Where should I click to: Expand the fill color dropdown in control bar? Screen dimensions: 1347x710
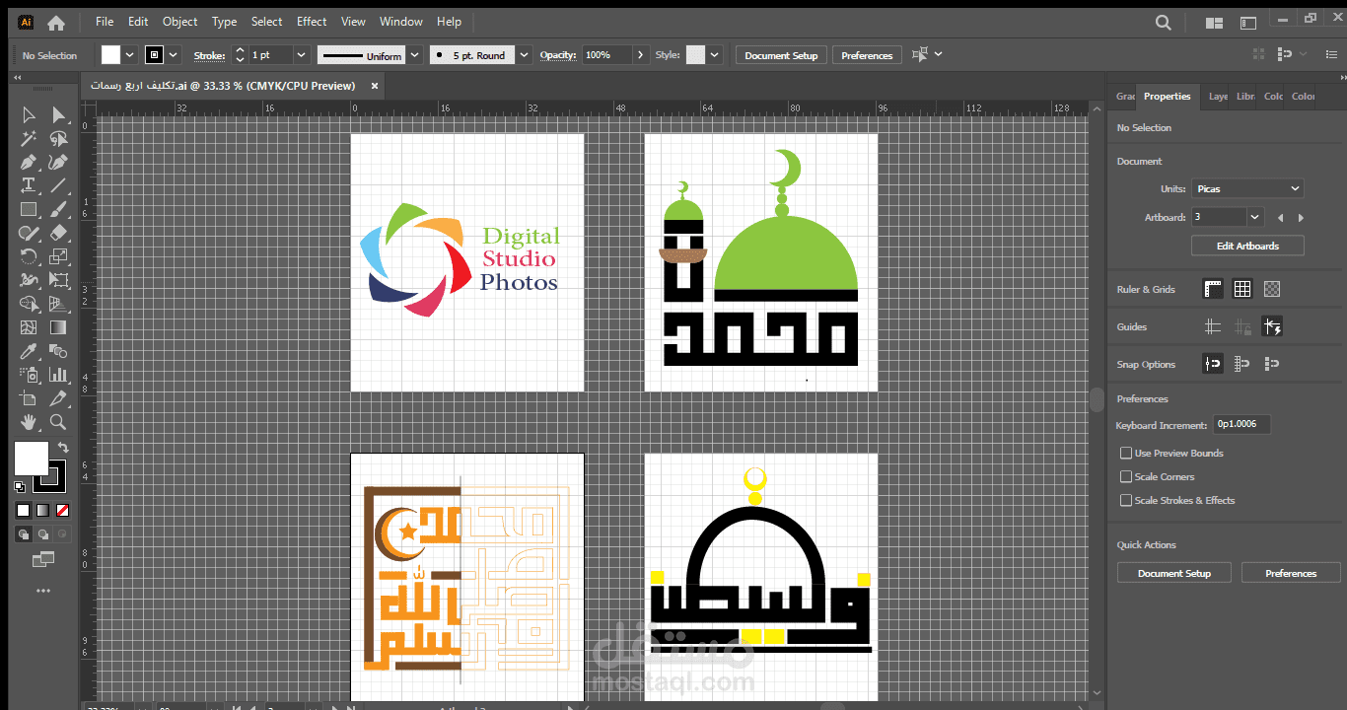(129, 55)
